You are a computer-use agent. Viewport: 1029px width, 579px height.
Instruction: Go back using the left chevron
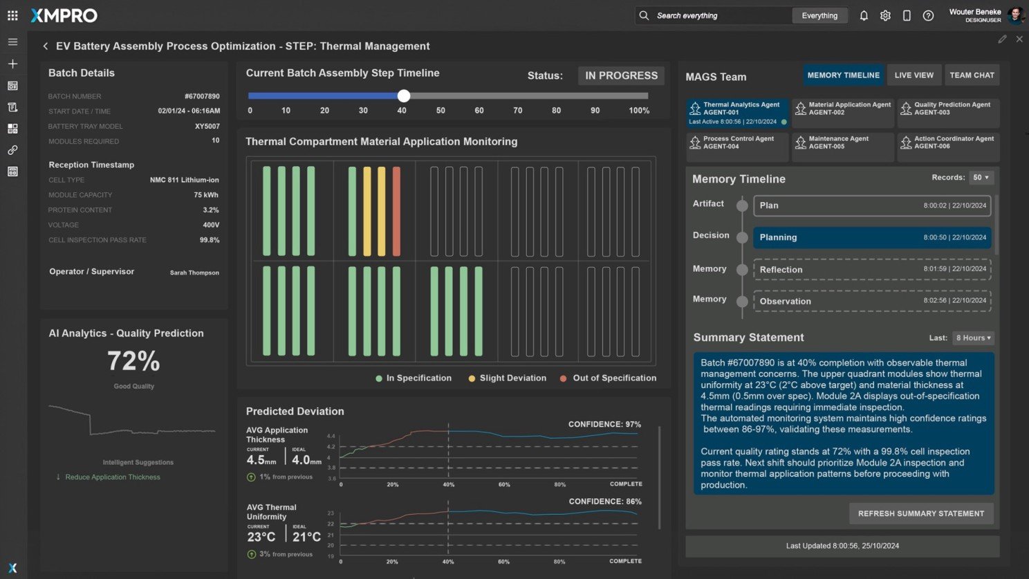coord(46,46)
